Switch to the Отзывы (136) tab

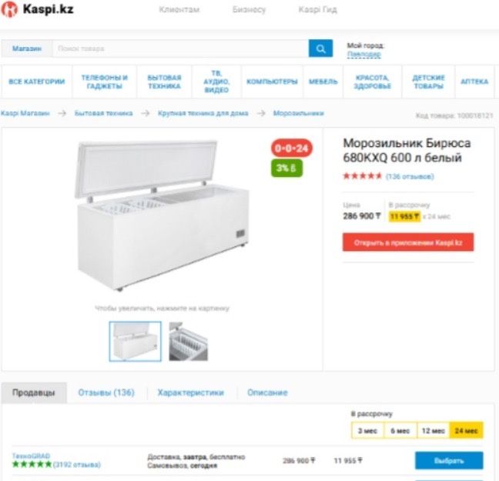pyautogui.click(x=106, y=392)
